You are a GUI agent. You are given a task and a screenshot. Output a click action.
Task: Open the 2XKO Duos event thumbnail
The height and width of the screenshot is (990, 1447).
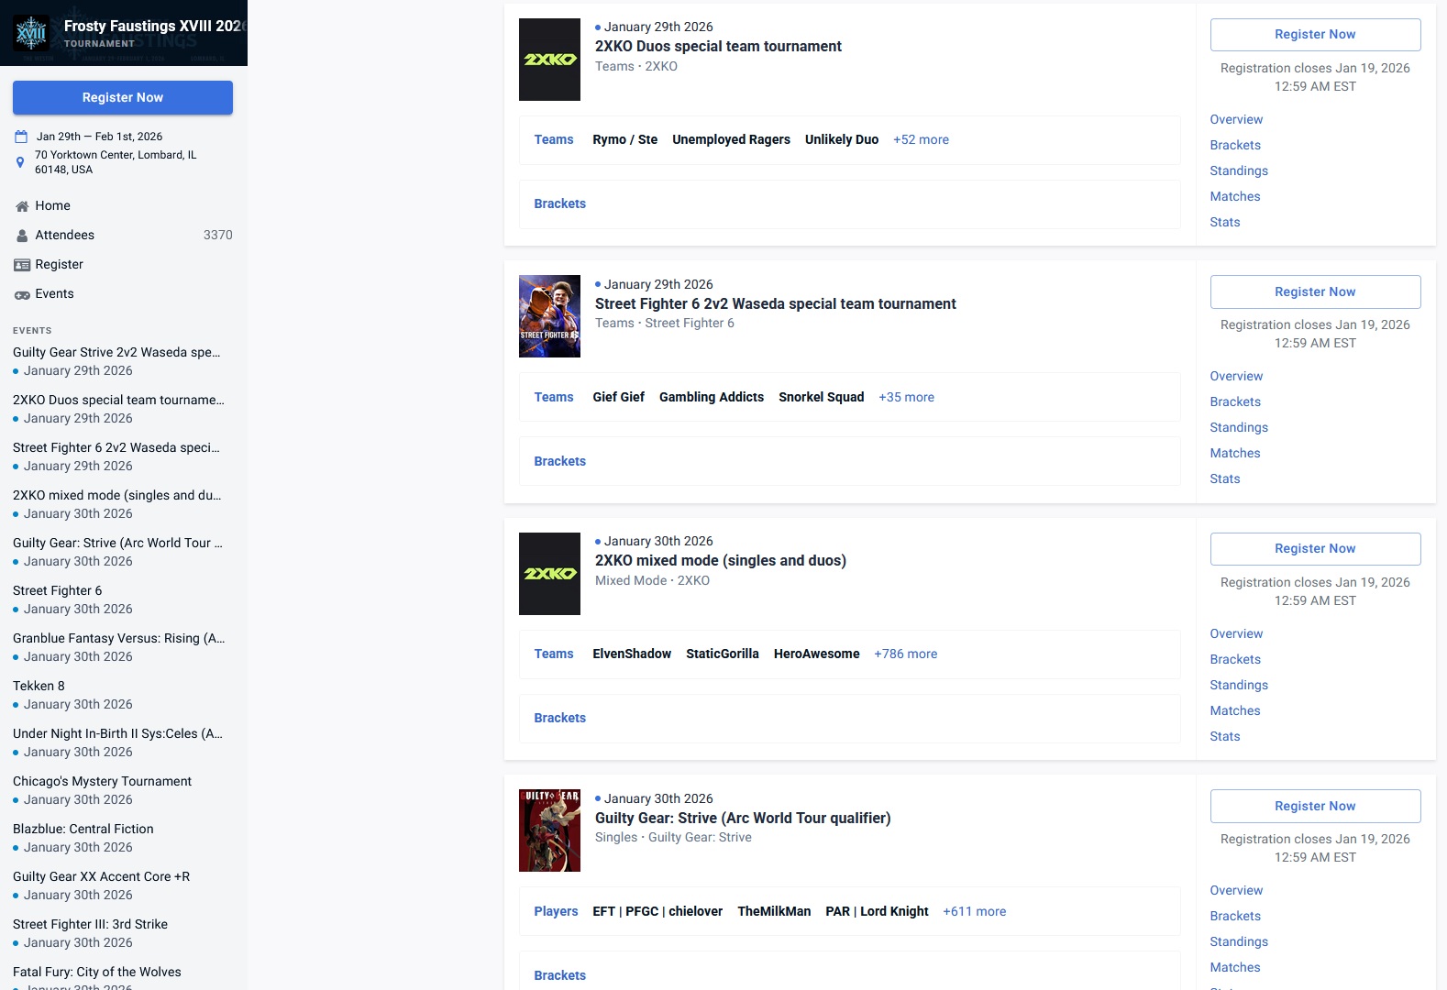tap(549, 60)
